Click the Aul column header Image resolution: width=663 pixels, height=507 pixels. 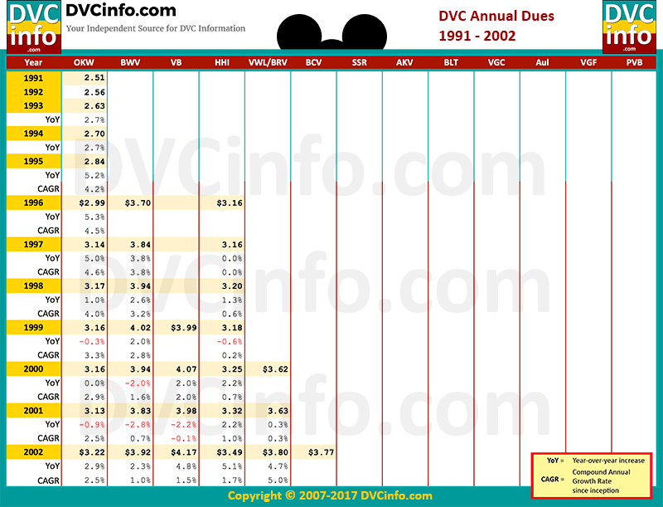(542, 62)
